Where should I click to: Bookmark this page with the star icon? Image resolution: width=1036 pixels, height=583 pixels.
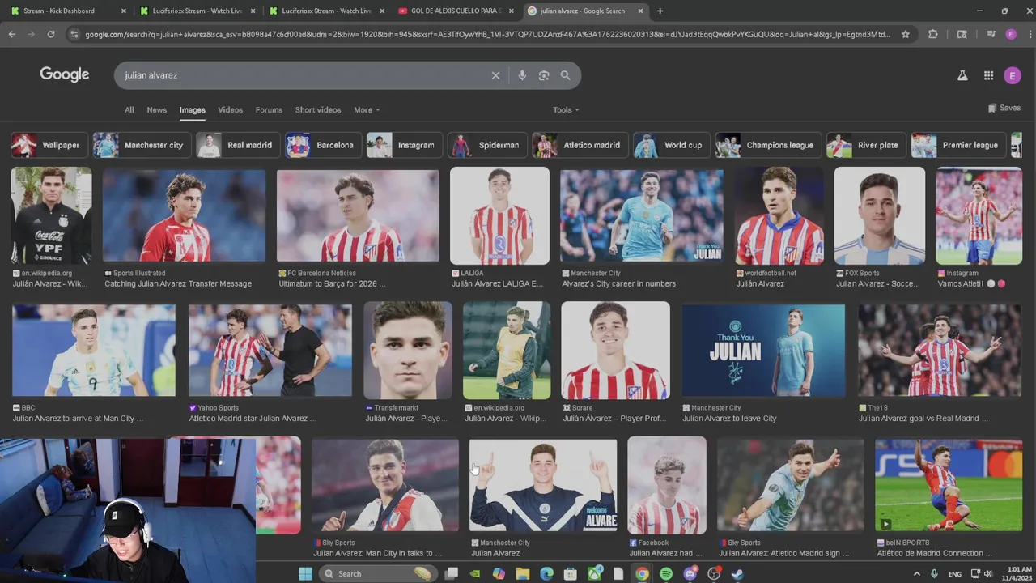pos(906,34)
